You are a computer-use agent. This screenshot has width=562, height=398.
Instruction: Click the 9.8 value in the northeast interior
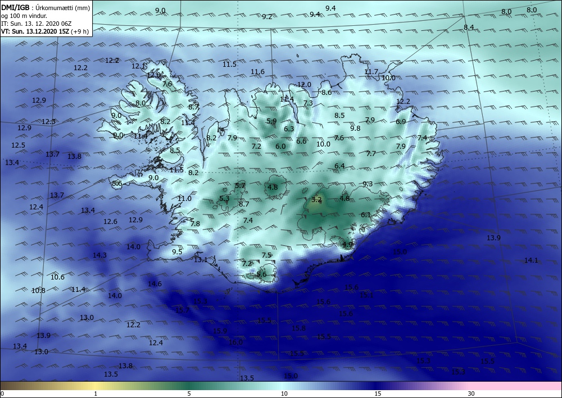point(355,128)
